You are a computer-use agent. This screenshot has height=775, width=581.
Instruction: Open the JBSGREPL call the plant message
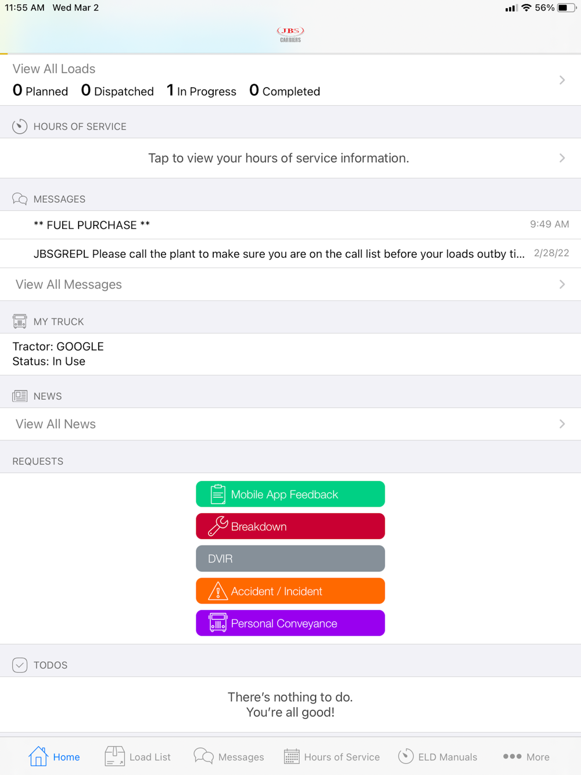click(x=290, y=254)
